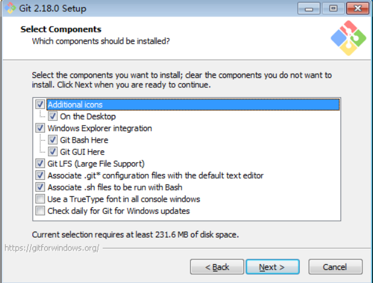Click the Git logo in title bar

point(8,8)
